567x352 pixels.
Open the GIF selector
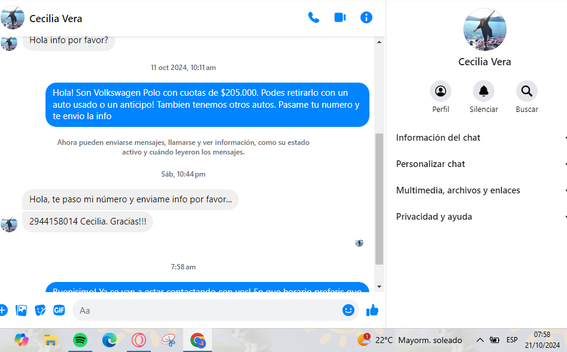[59, 310]
